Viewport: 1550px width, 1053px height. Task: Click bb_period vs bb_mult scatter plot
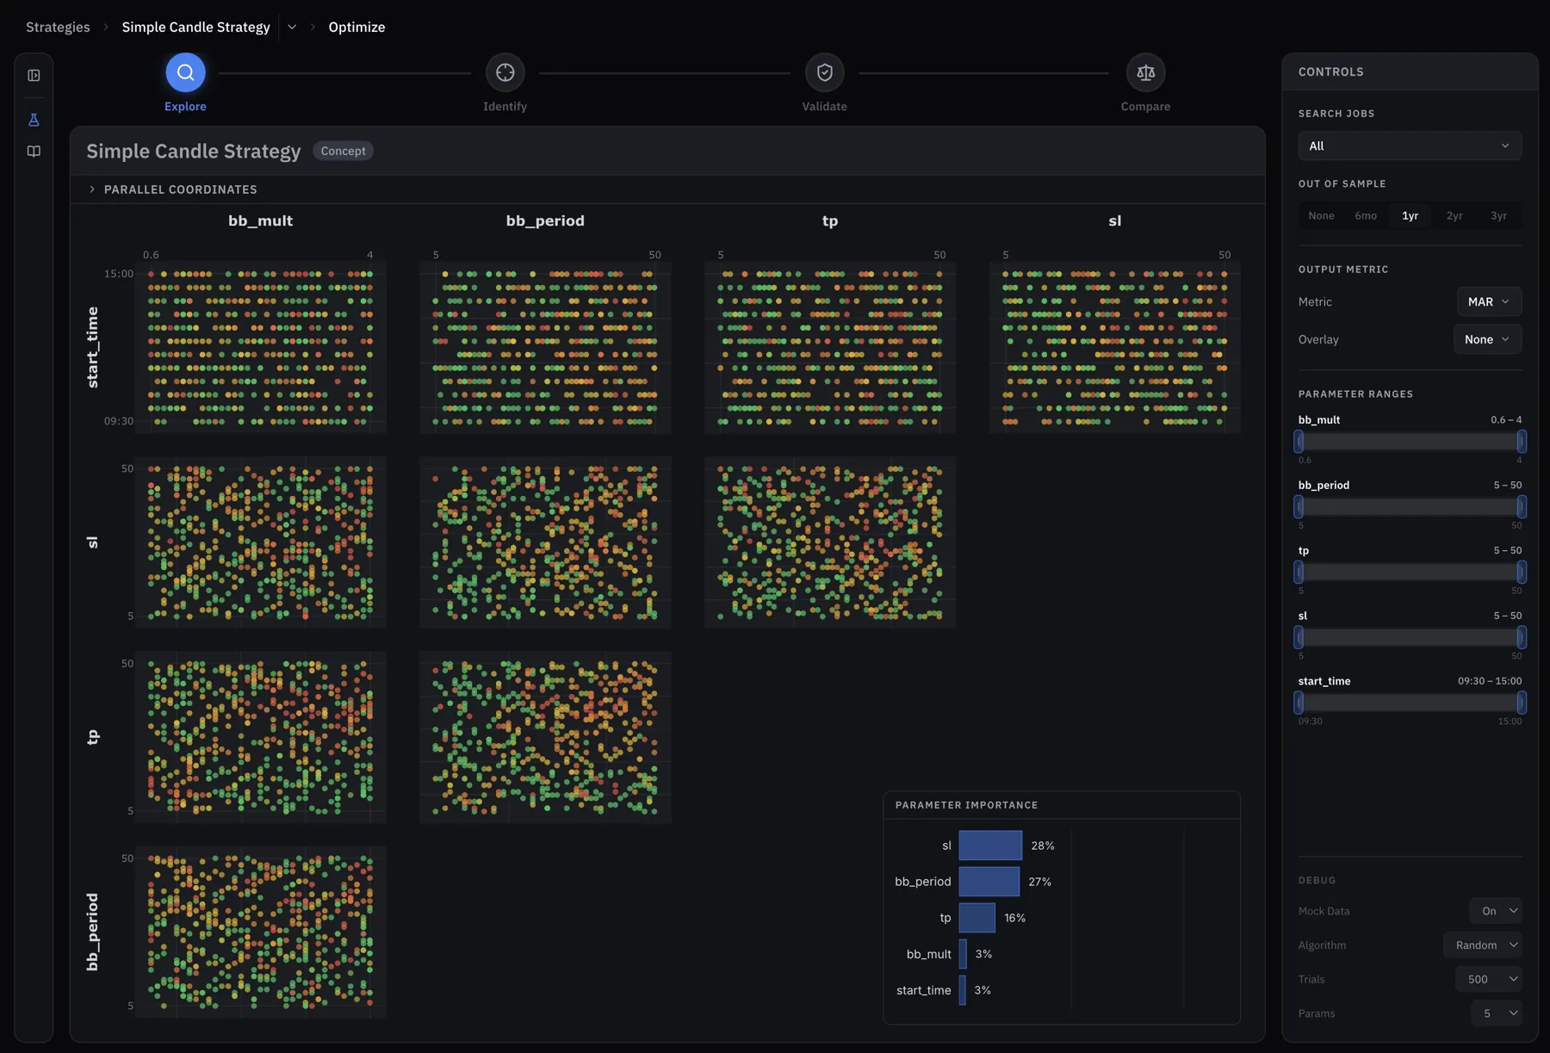pos(261,932)
